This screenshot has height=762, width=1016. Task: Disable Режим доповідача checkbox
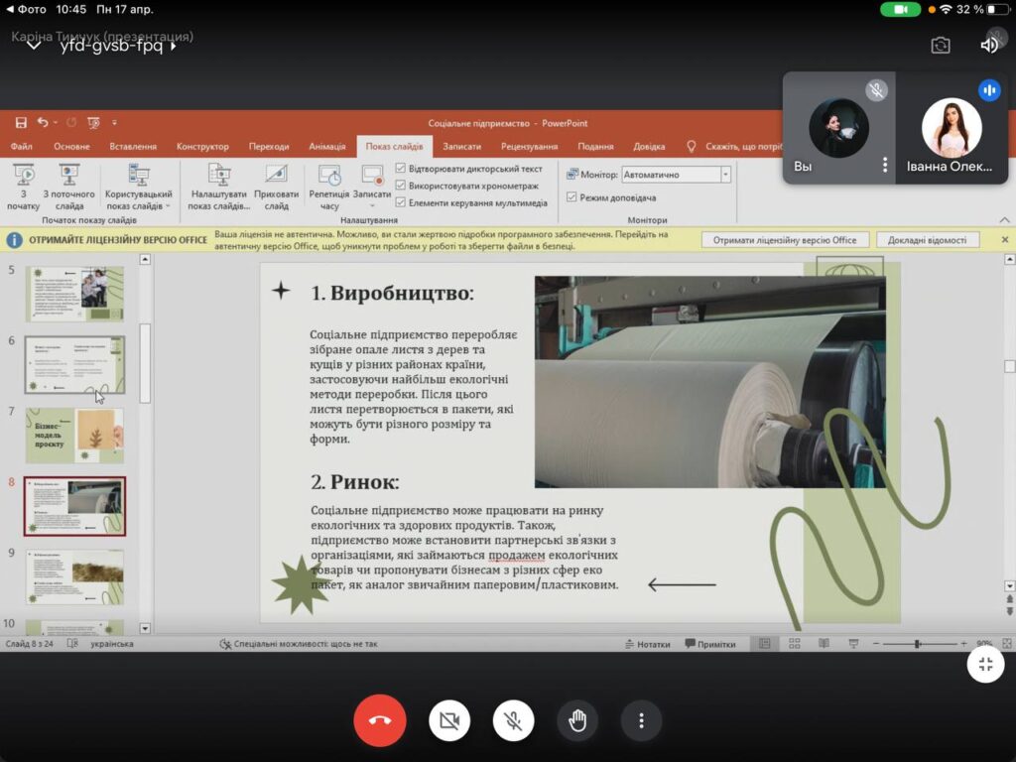click(x=571, y=197)
